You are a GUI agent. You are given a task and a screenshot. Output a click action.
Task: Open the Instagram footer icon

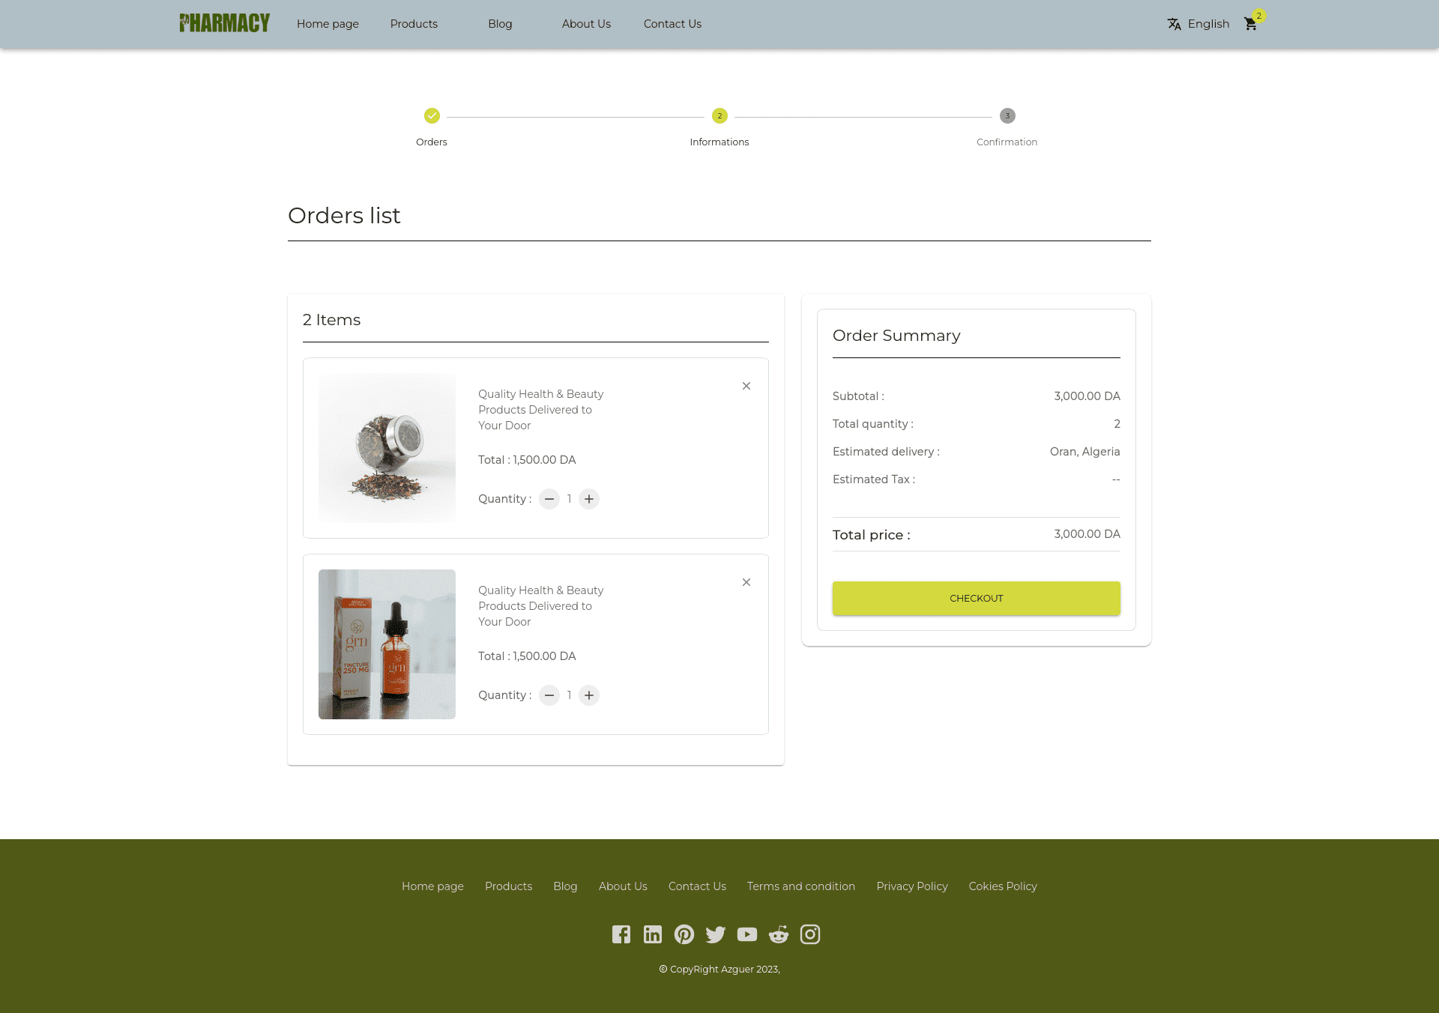coord(810,934)
